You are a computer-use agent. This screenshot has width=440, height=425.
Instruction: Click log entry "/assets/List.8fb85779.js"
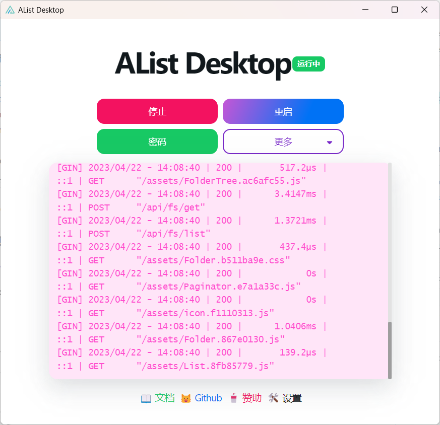(x=206, y=366)
